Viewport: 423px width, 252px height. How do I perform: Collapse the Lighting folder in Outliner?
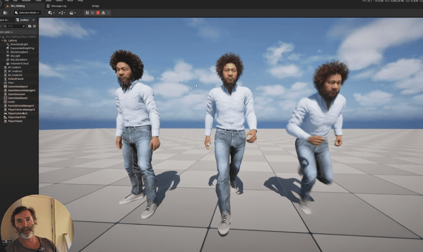click(3, 41)
